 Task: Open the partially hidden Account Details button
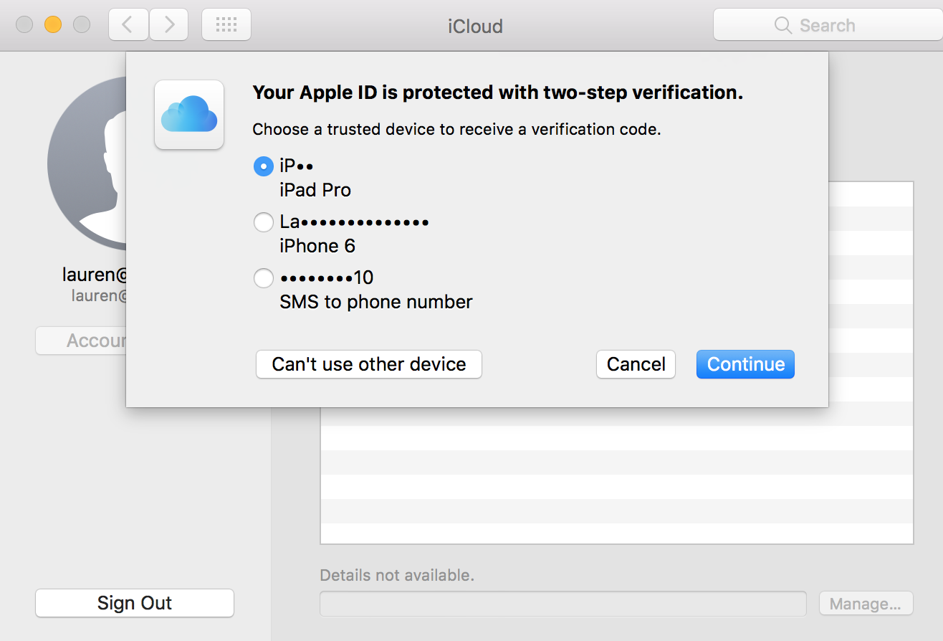pos(81,341)
